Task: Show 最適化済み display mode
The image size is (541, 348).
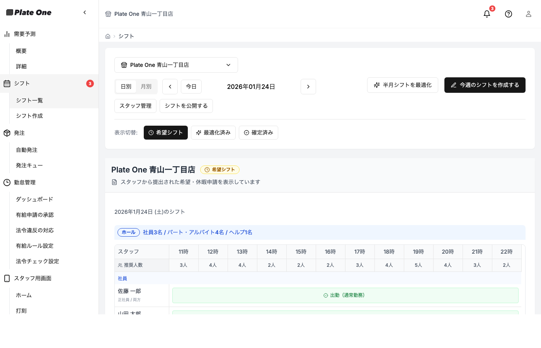Action: click(213, 133)
